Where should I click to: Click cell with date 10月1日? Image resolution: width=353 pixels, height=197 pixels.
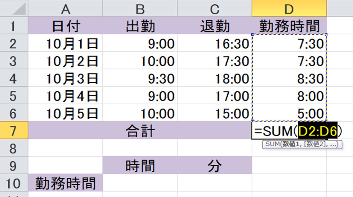tap(72, 44)
